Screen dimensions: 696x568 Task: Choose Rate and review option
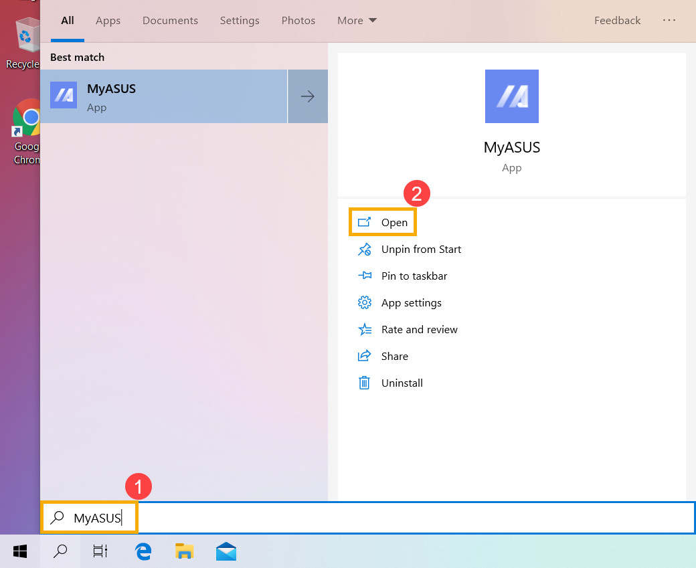[x=408, y=329]
